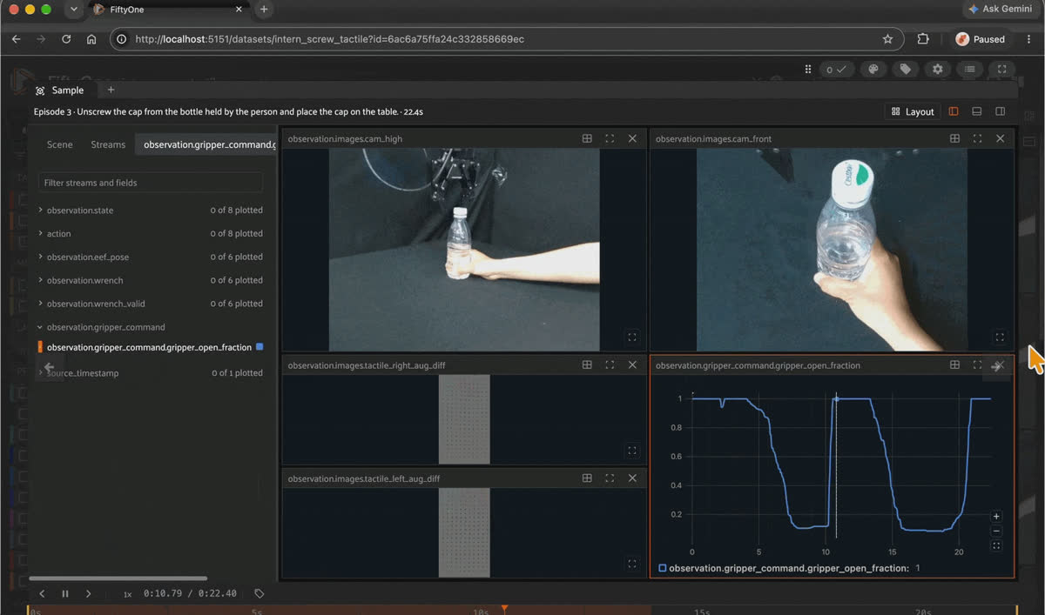Zoom out on the gripper plot

tap(996, 531)
